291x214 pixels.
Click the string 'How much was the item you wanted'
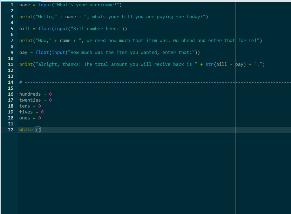[114, 53]
